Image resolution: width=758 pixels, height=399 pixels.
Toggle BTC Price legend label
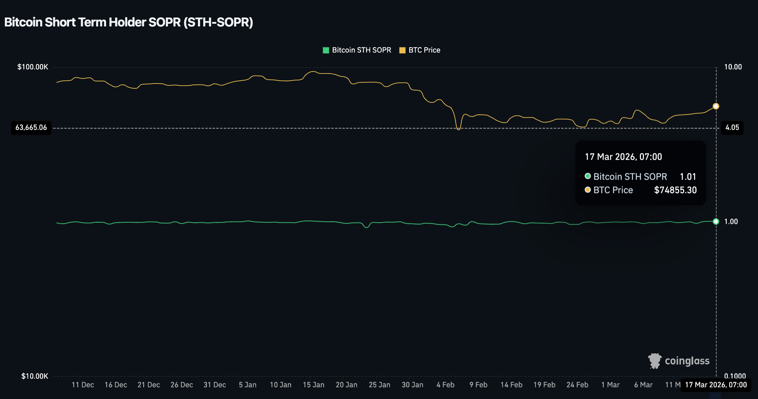tap(424, 50)
